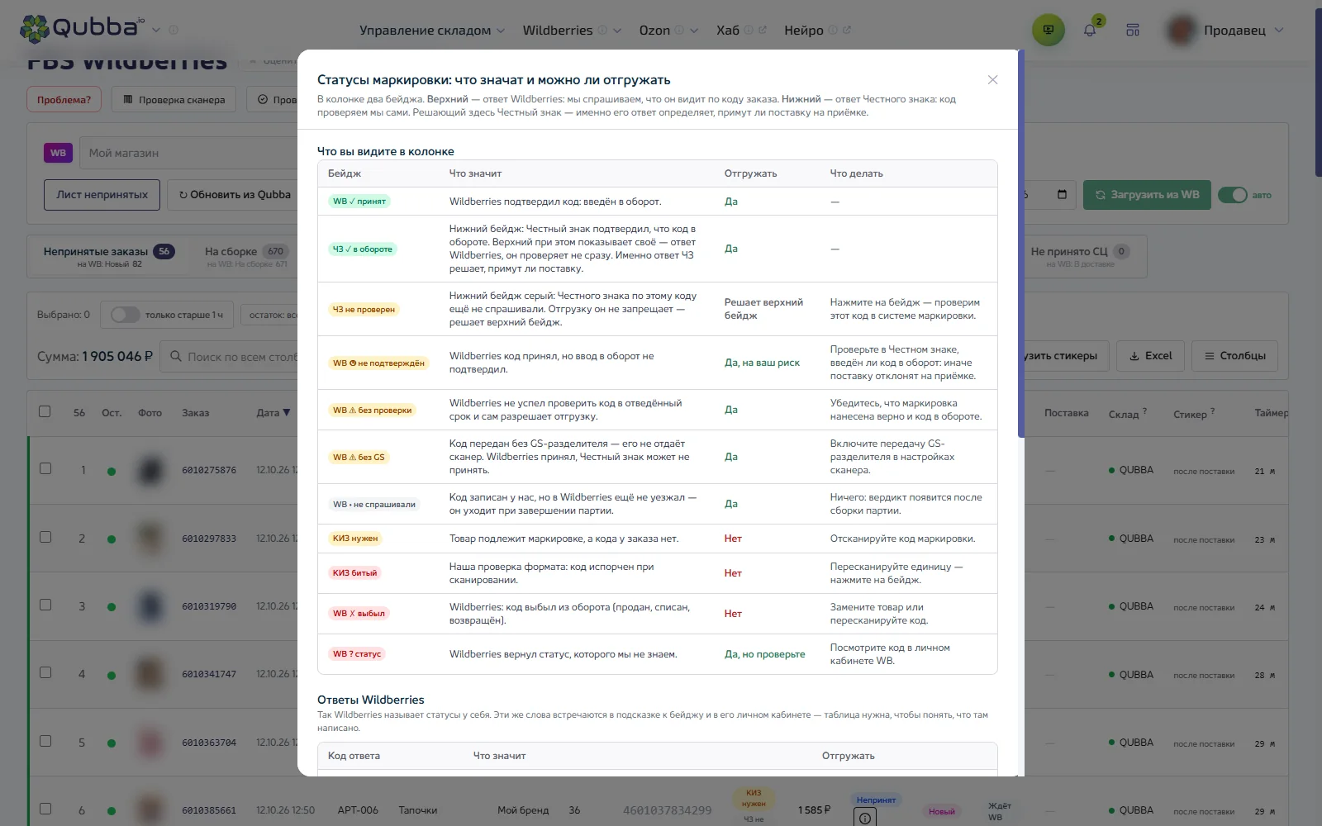1322x826 pixels.
Task: Open calendar date picker icon
Action: (x=1062, y=195)
